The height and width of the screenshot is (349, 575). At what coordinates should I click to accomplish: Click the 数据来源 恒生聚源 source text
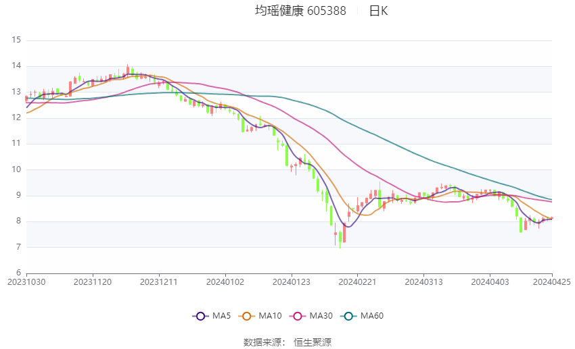coord(287,342)
